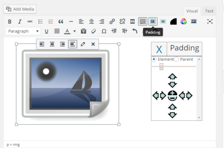This screenshot has height=148, width=224.
Task: Enter distraction-free fullscreen mode
Action: (210, 22)
